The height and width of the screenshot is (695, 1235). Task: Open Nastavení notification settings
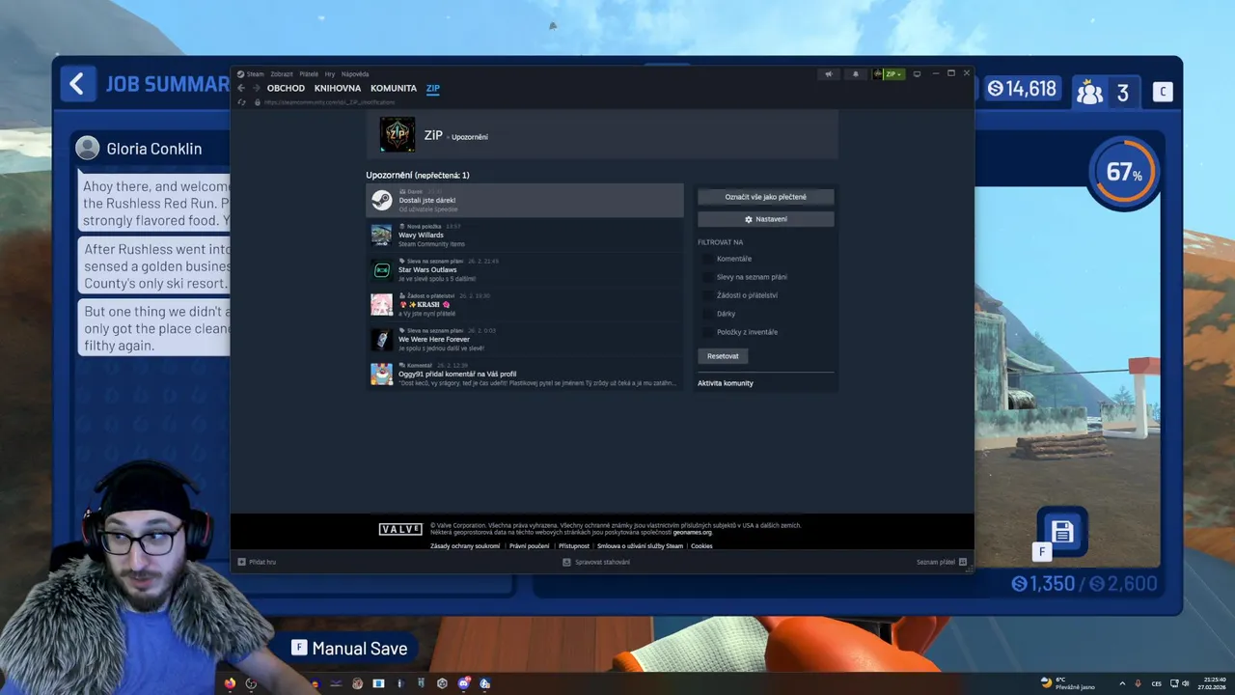coord(766,219)
